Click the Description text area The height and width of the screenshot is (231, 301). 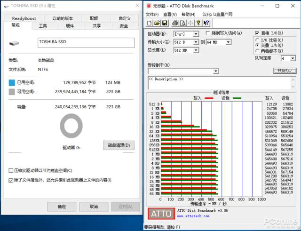pyautogui.click(x=219, y=83)
